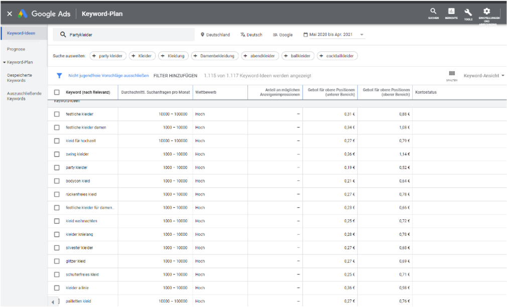This screenshot has height=307, width=507.
Task: Check the 'kleid weihnachten' checkbox
Action: pyautogui.click(x=57, y=221)
